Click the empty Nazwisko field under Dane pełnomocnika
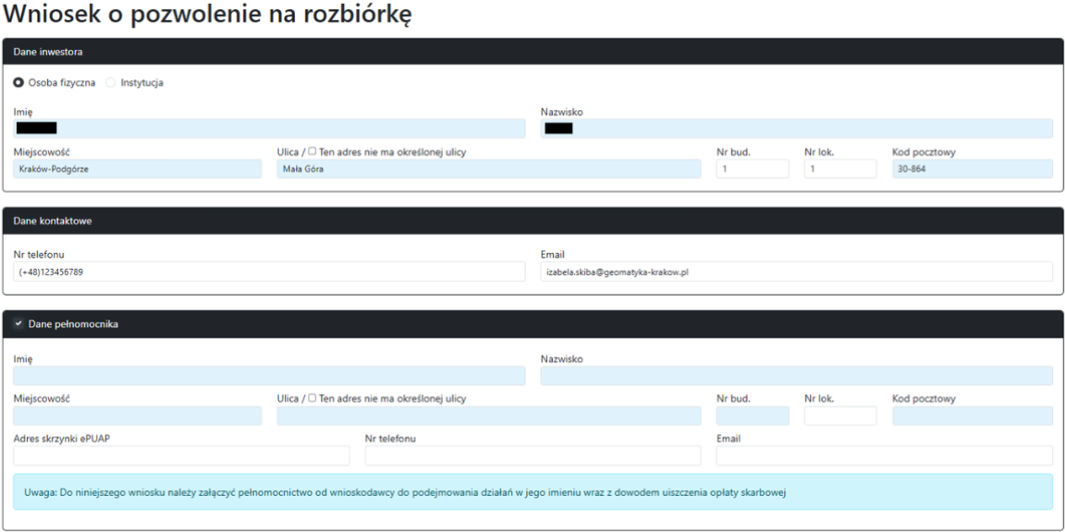Viewport: 1065px width, 532px height. [795, 376]
